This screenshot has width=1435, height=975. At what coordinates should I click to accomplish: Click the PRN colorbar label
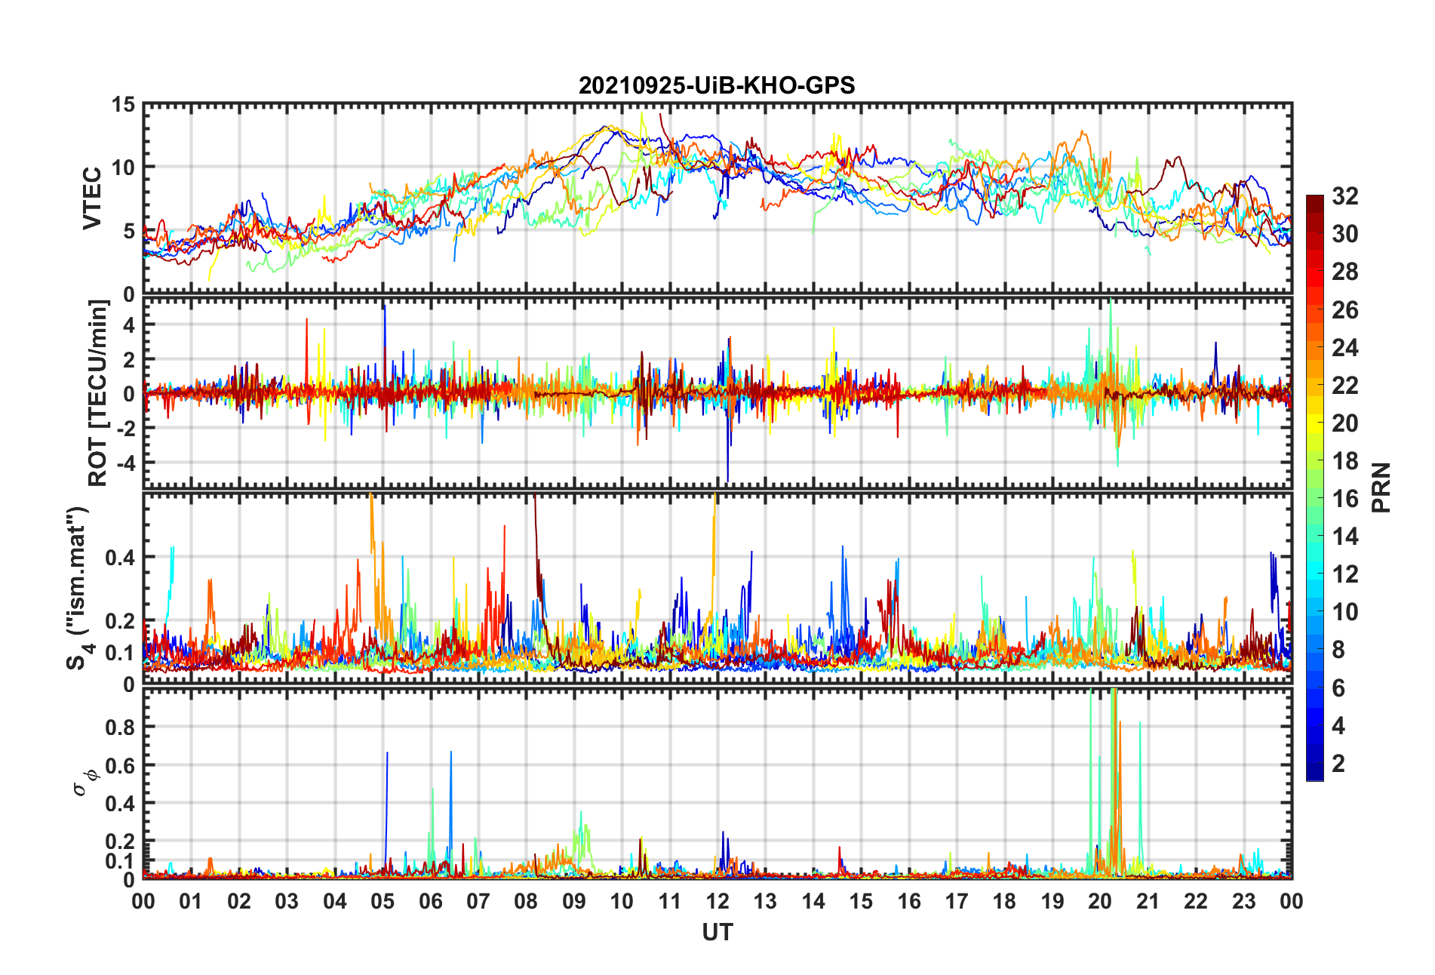(x=1381, y=488)
